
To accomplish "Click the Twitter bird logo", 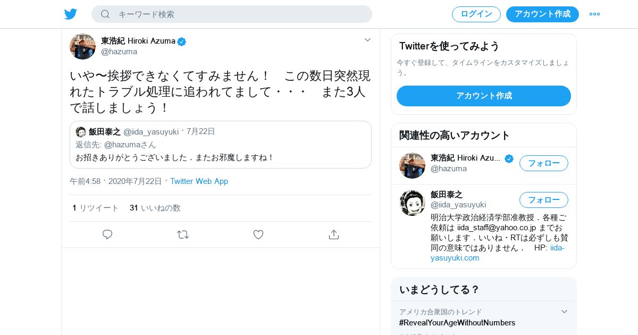I will (x=71, y=14).
